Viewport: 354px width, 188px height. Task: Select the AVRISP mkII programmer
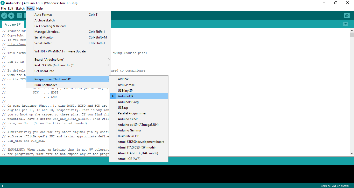(139, 85)
